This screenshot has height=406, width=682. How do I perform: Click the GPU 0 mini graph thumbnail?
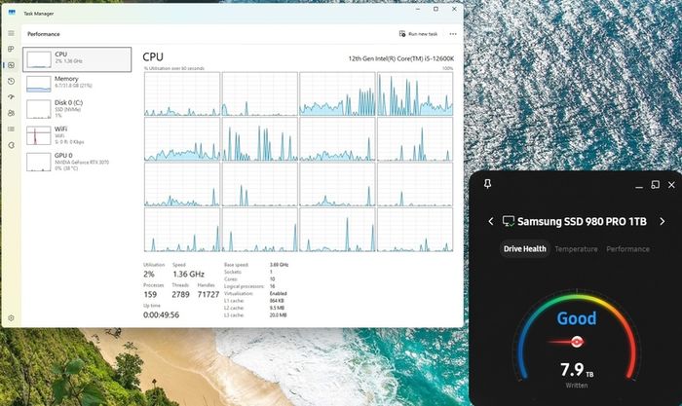coord(39,163)
